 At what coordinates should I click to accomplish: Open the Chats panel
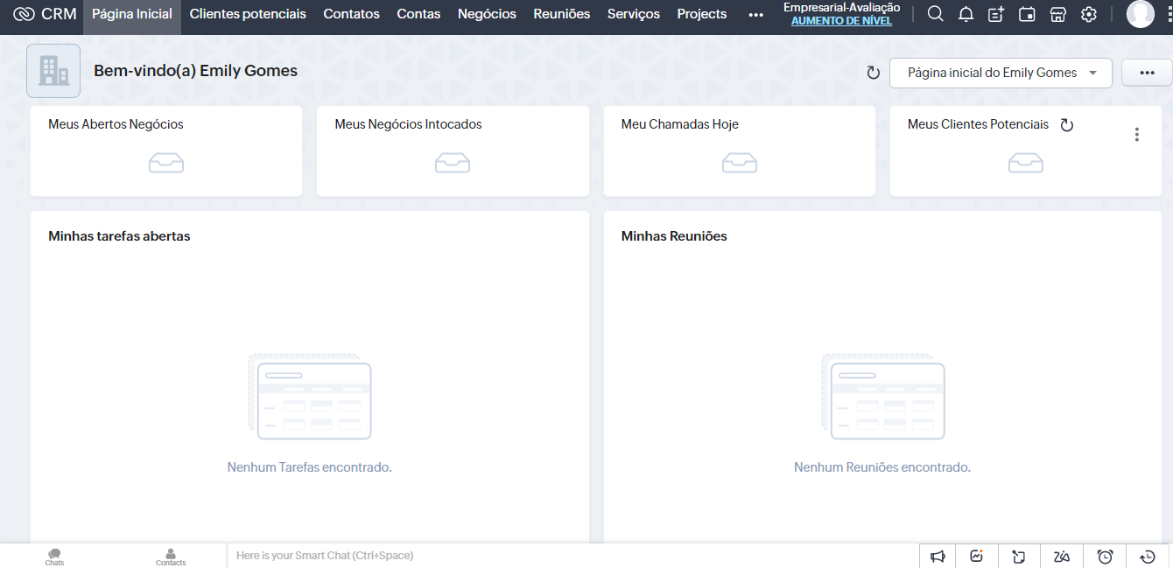click(x=54, y=557)
